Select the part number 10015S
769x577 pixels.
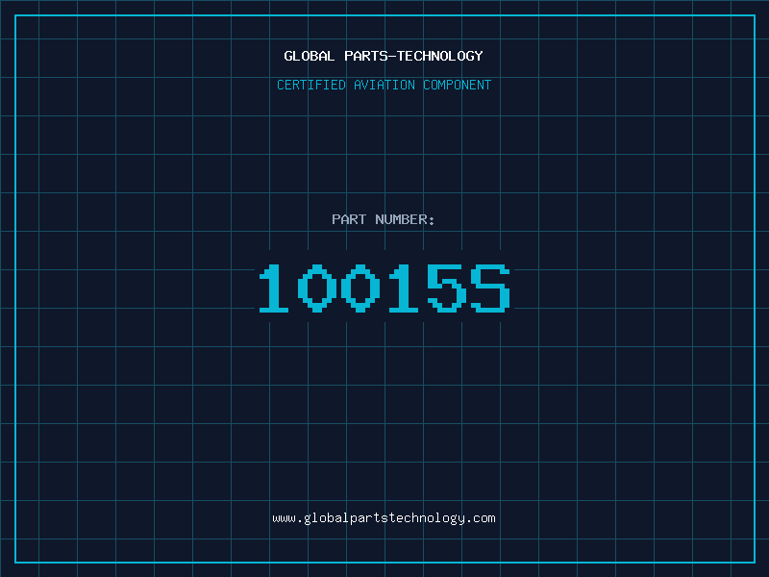384,288
